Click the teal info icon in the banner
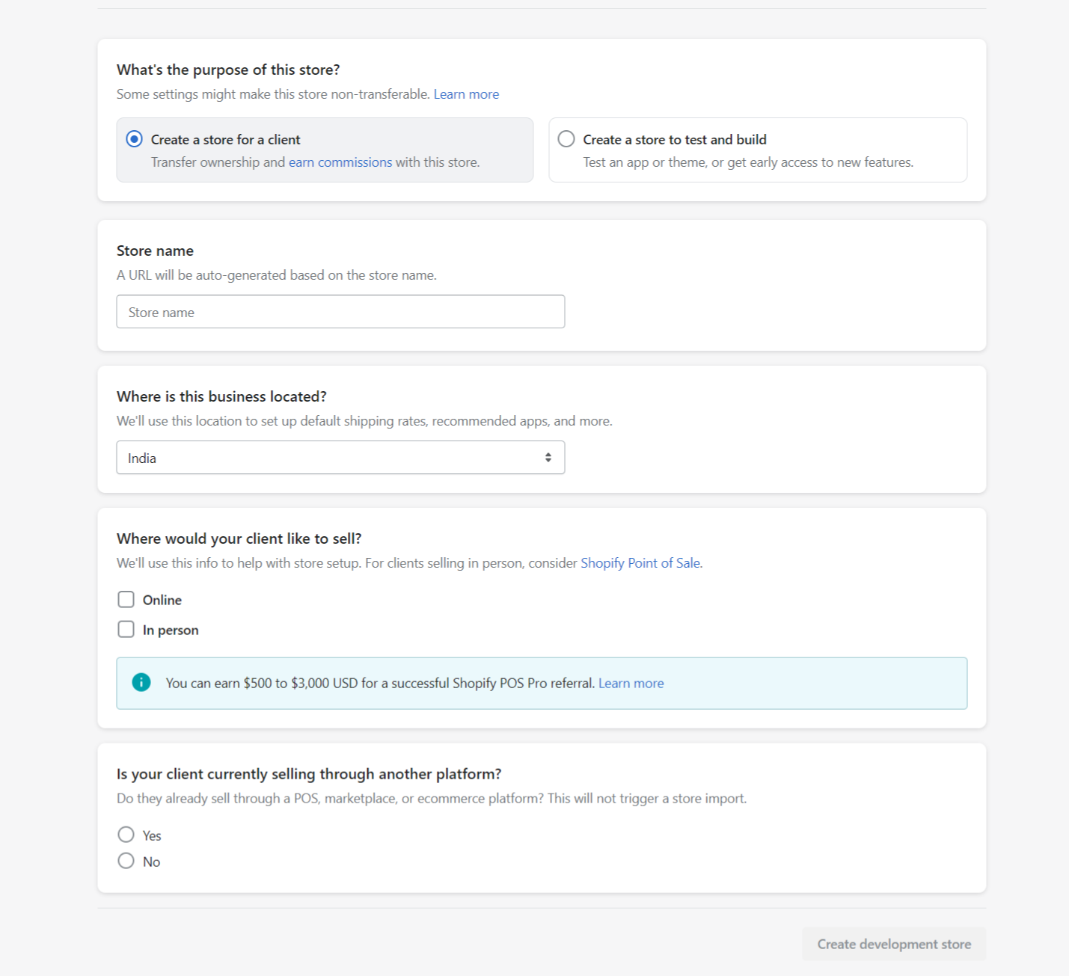 (141, 682)
